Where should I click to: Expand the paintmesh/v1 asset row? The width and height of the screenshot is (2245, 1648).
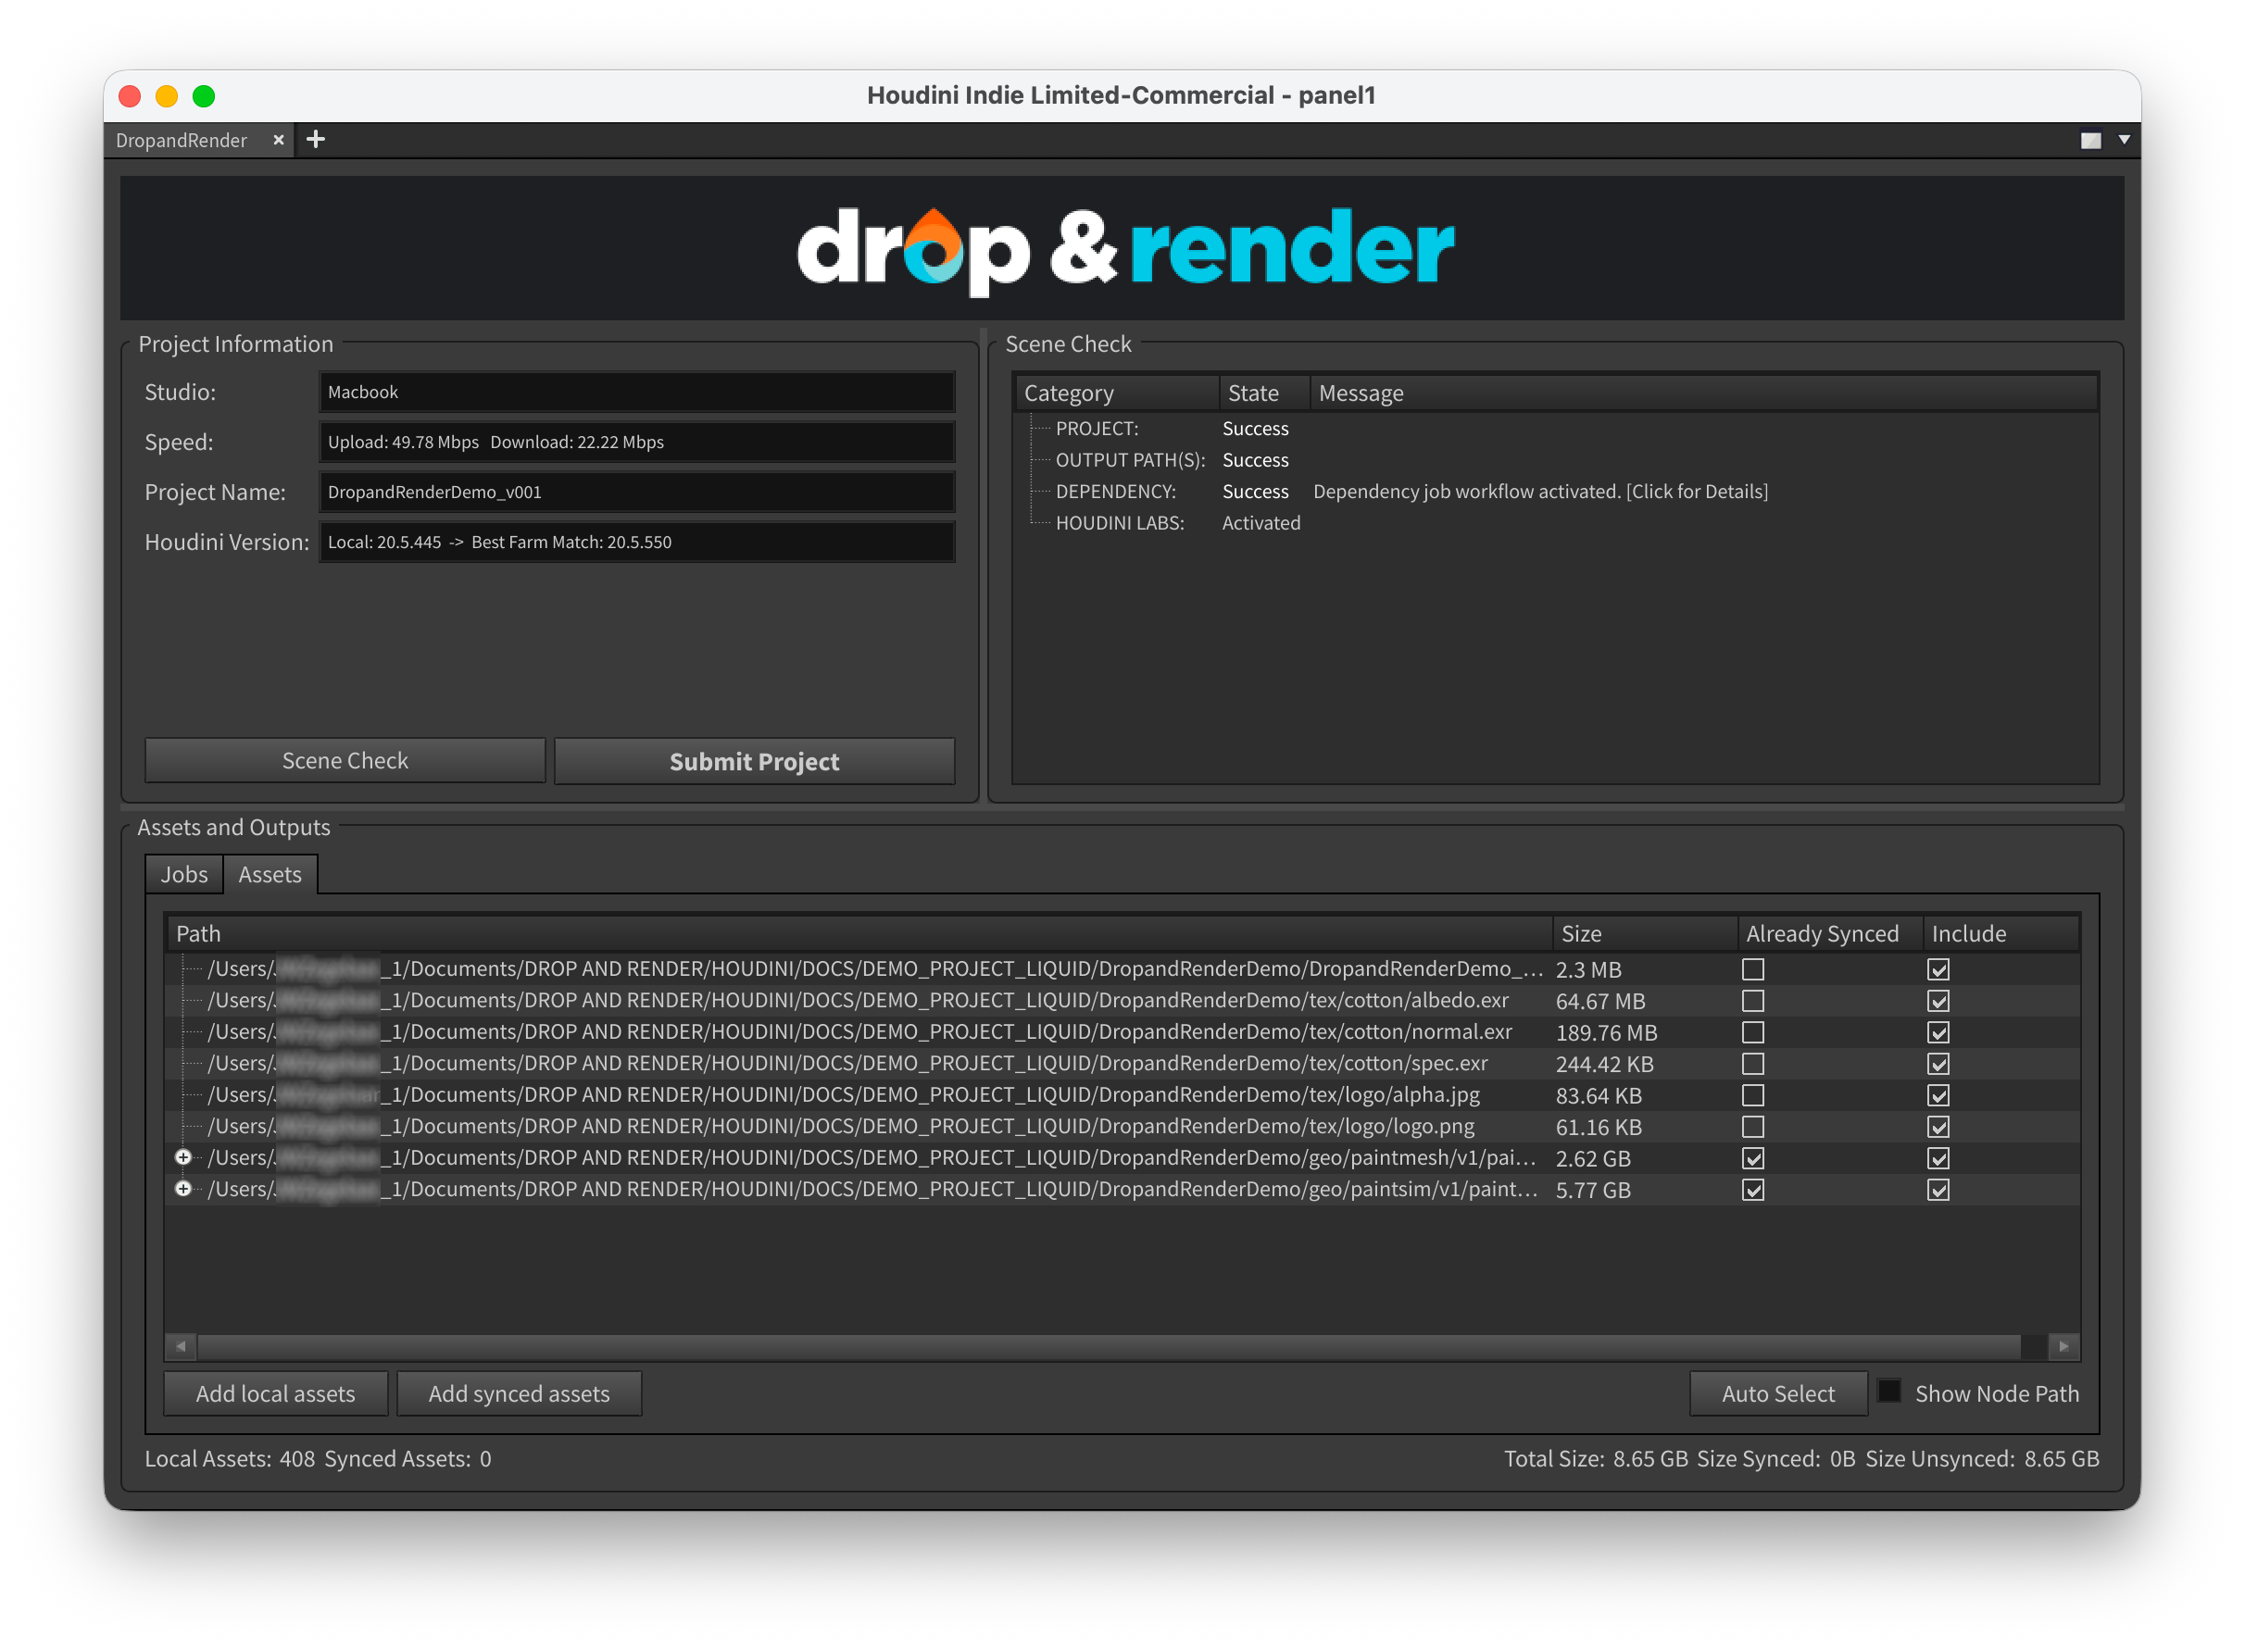click(x=183, y=1157)
